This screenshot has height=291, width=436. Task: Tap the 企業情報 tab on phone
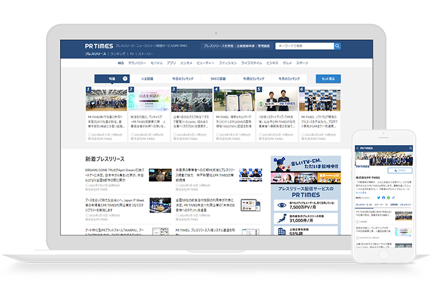click(394, 205)
